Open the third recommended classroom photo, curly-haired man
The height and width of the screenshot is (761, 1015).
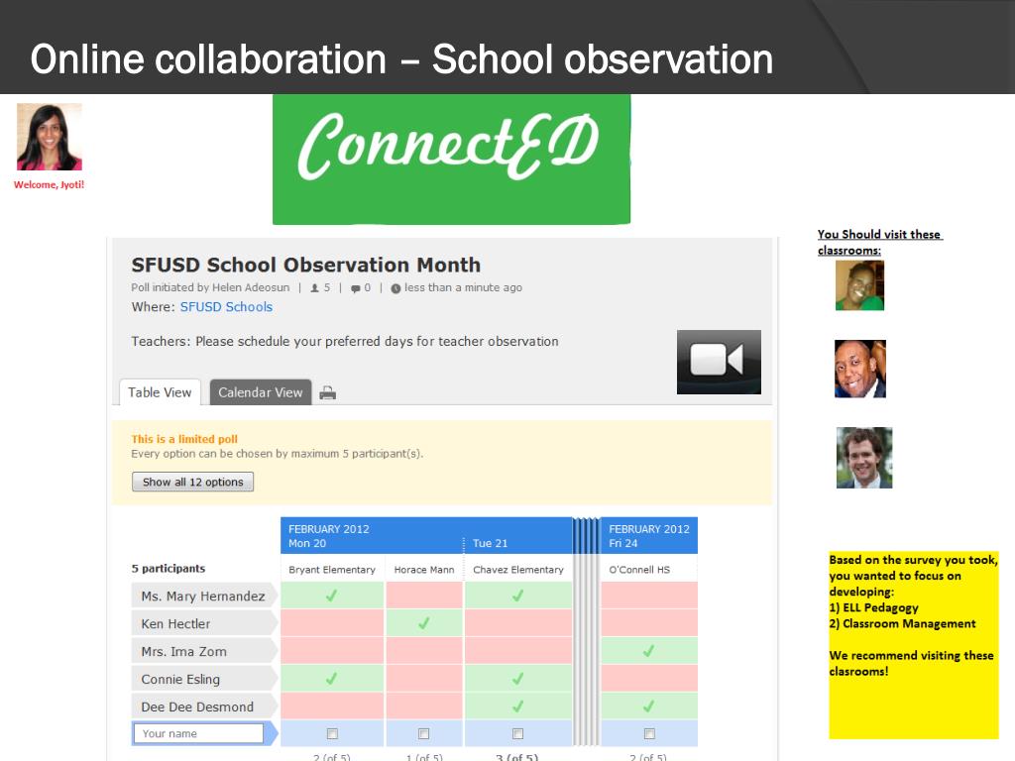tap(864, 458)
